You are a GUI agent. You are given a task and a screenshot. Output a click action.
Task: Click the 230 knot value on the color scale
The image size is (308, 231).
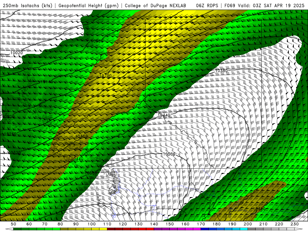click(295, 224)
